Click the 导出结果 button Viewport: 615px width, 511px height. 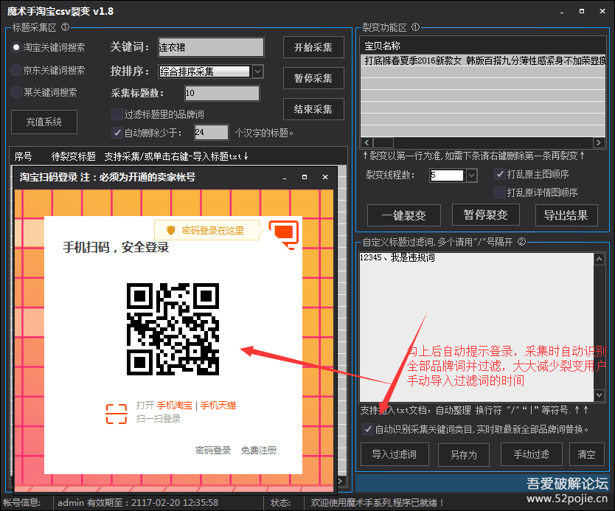pyautogui.click(x=566, y=215)
